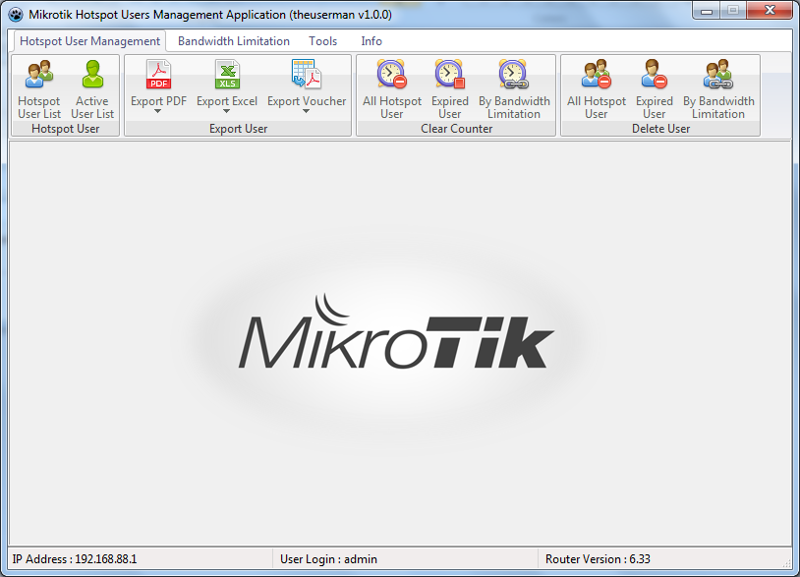Click the Export Voucher icon
Image resolution: width=800 pixels, height=577 pixels.
point(307,75)
